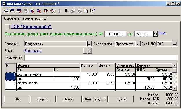
Task: Click the Вид торговли field Предоплата
Action: pyautogui.click(x=125, y=44)
